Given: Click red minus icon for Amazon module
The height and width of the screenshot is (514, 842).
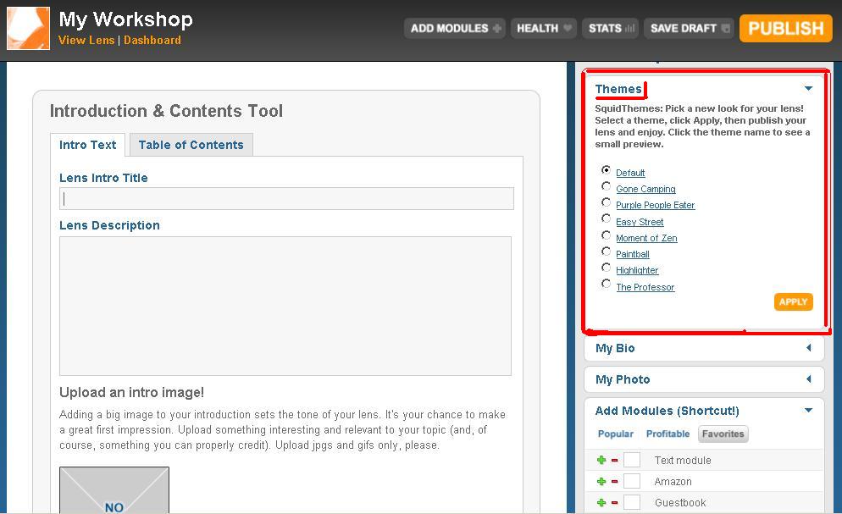Looking at the screenshot, I should click(614, 482).
